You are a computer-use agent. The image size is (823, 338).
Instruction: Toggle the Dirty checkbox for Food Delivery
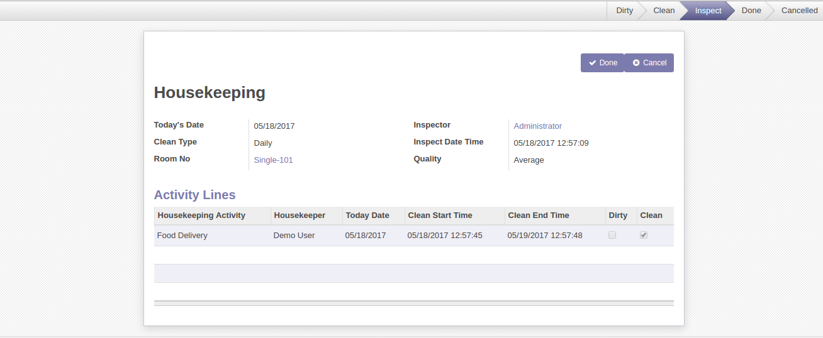[612, 235]
